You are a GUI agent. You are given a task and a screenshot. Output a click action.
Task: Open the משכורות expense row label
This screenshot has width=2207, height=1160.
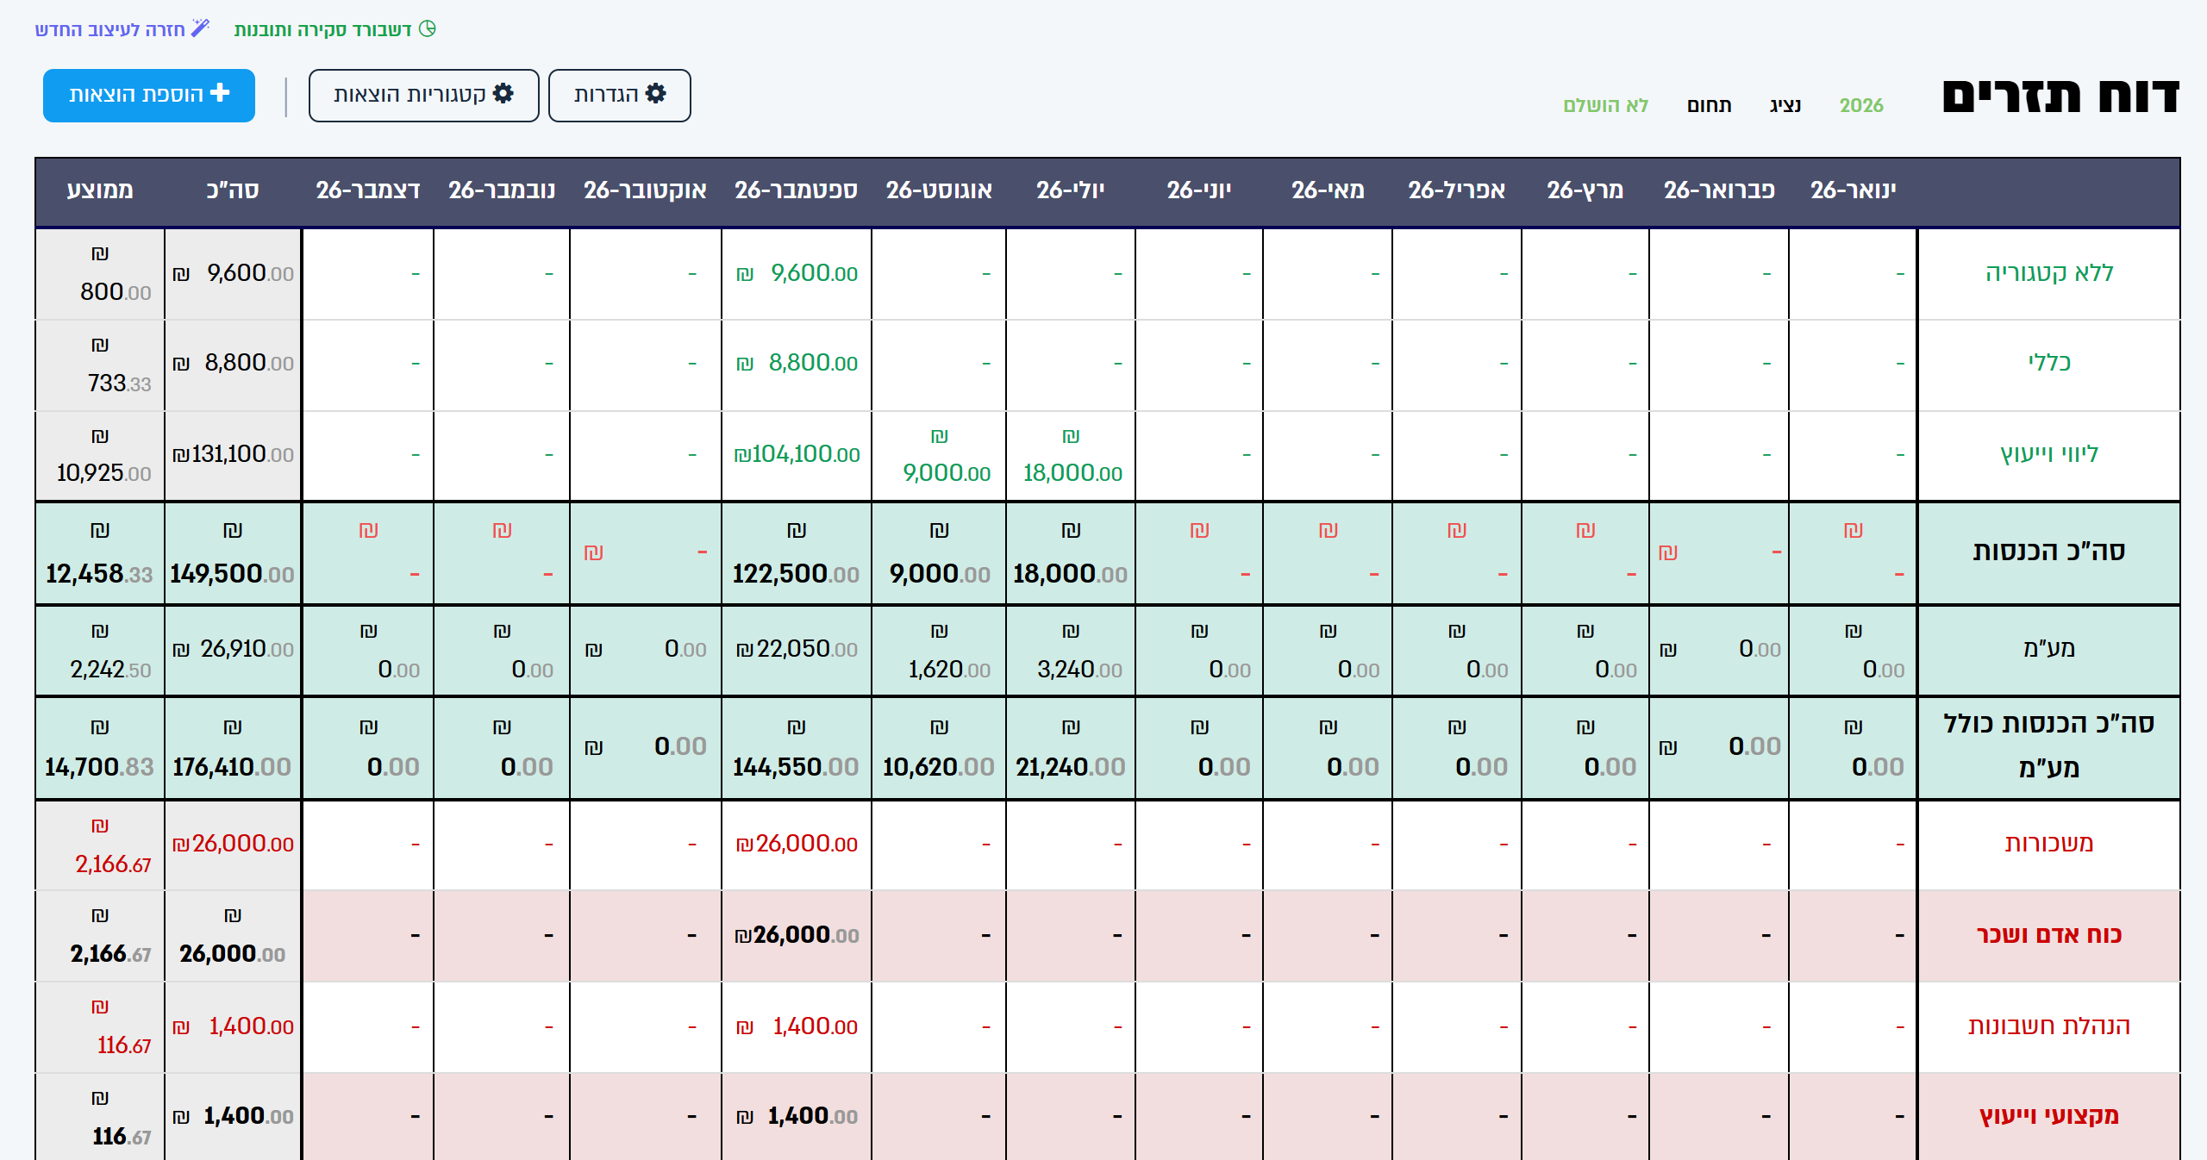click(2049, 844)
